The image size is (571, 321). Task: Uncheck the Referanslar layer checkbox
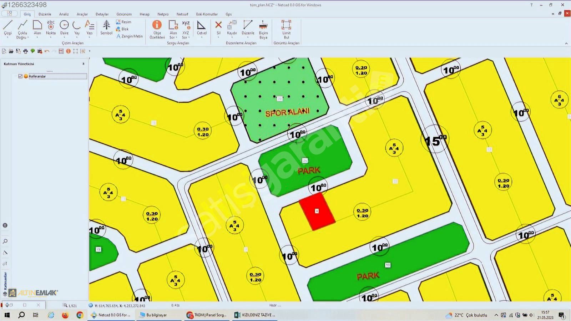pyautogui.click(x=20, y=76)
